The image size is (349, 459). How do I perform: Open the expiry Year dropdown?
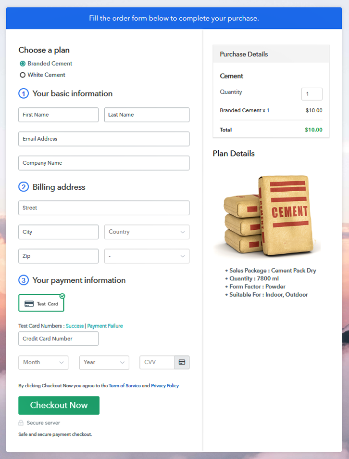[104, 362]
